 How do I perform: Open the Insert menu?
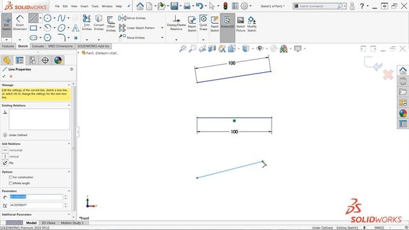84,6
